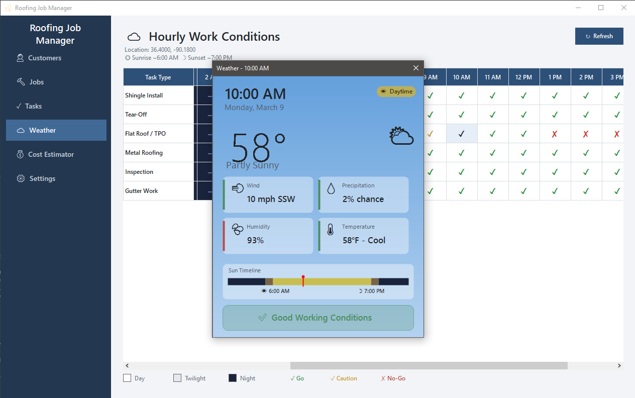
Task: Click the Weather cloud icon in the sidebar
Action: (x=21, y=130)
